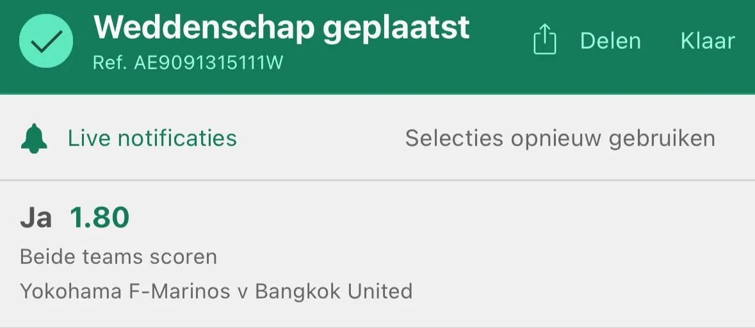Tap the Weddenschap geplaatst heading
Image resolution: width=755 pixels, height=328 pixels.
click(x=282, y=28)
